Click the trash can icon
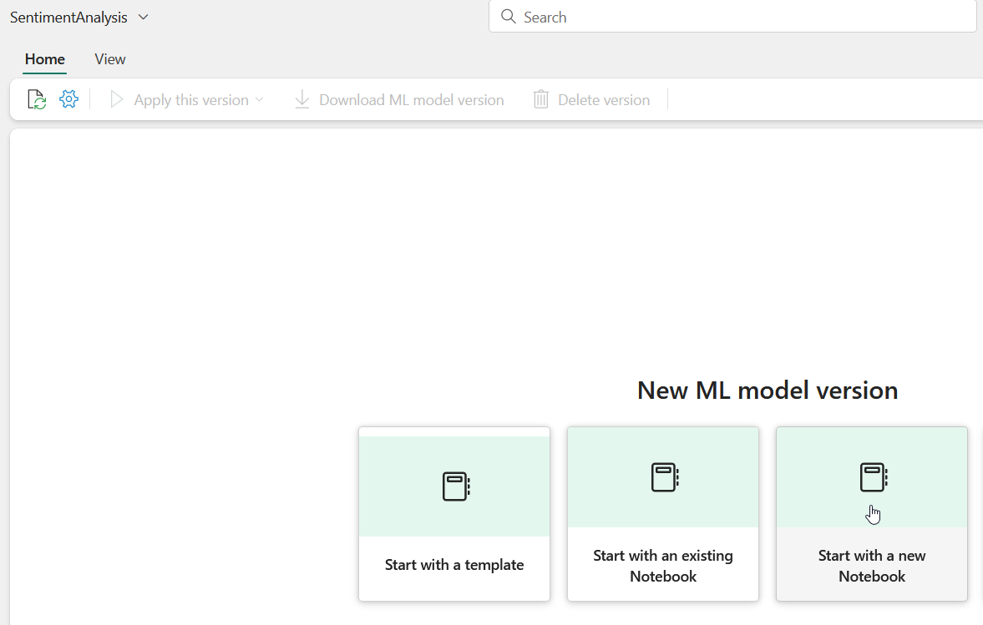This screenshot has width=983, height=625. click(541, 100)
